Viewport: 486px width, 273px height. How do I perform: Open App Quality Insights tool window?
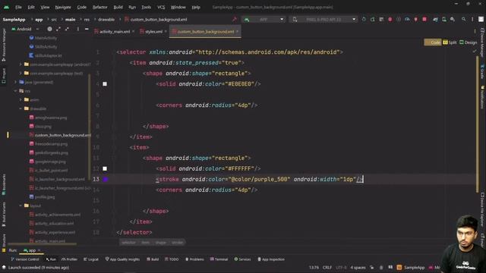(x=122, y=259)
